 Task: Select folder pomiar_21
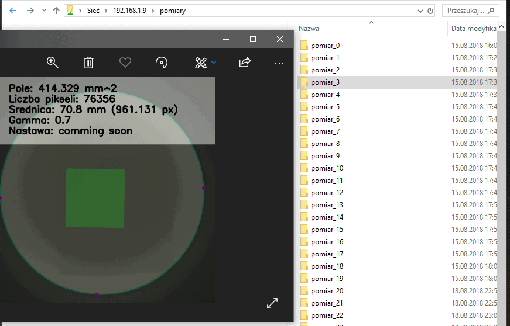(327, 303)
